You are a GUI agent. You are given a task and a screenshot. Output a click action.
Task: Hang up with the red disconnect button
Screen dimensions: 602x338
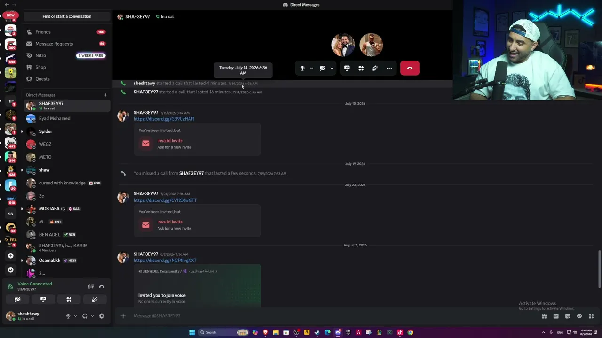(x=410, y=68)
